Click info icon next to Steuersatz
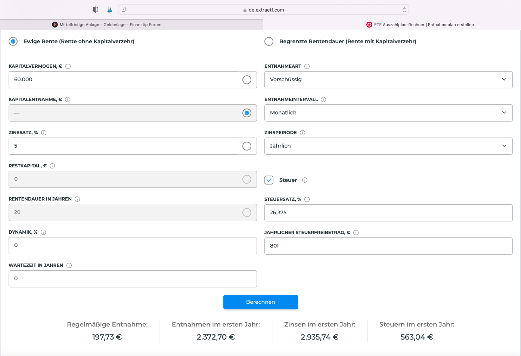This screenshot has width=521, height=356. pyautogui.click(x=307, y=199)
